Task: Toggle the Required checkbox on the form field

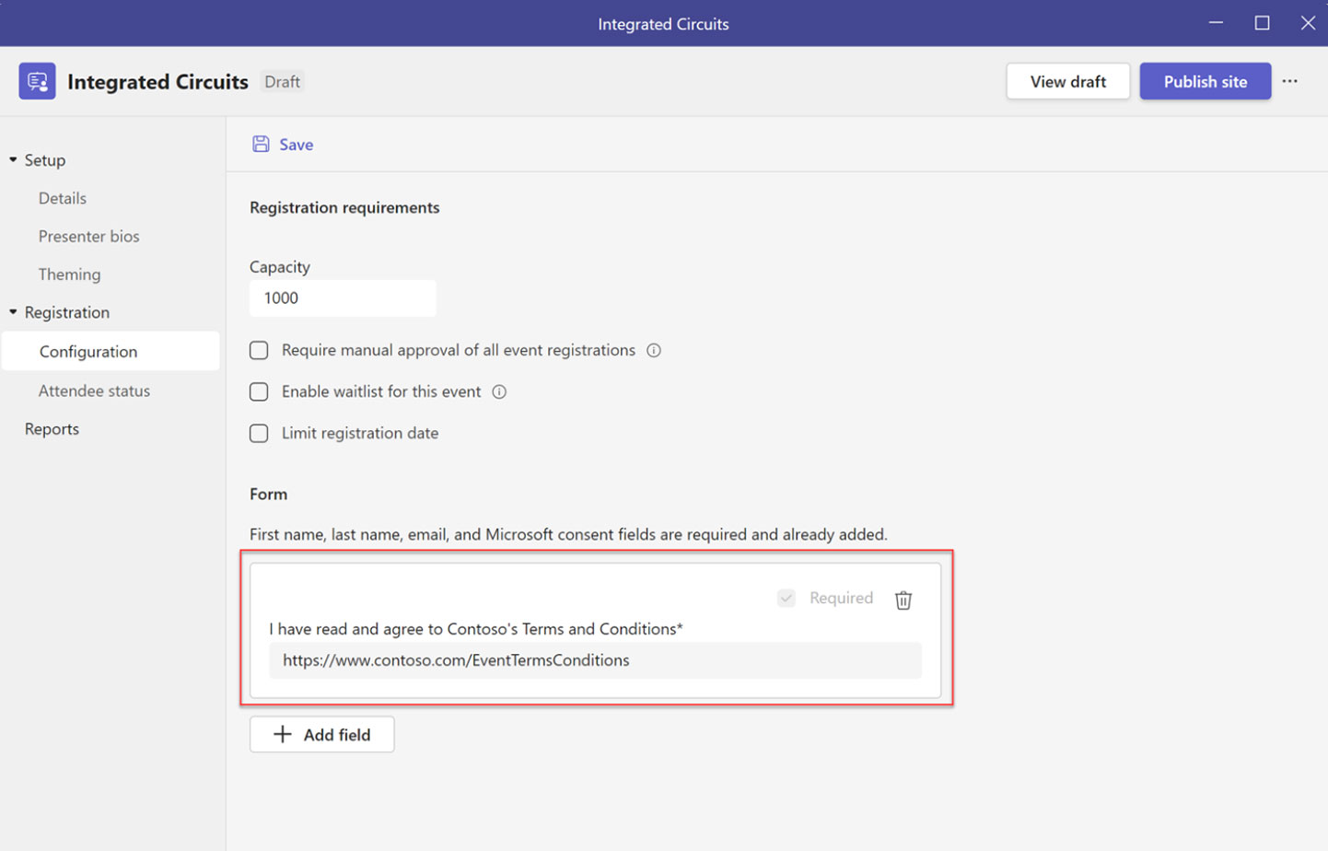Action: 786,598
